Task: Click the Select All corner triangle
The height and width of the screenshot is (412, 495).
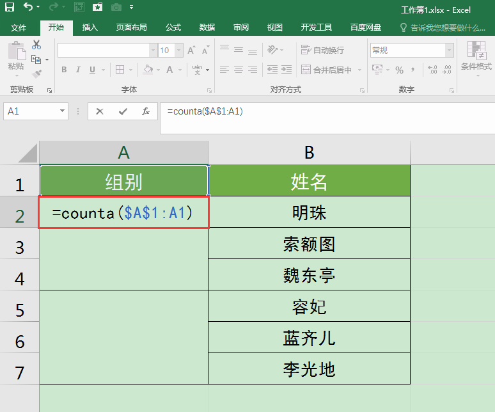Action: pyautogui.click(x=27, y=153)
